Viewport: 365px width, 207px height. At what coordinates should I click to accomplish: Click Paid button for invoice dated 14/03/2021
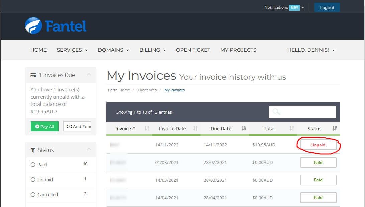318,180
